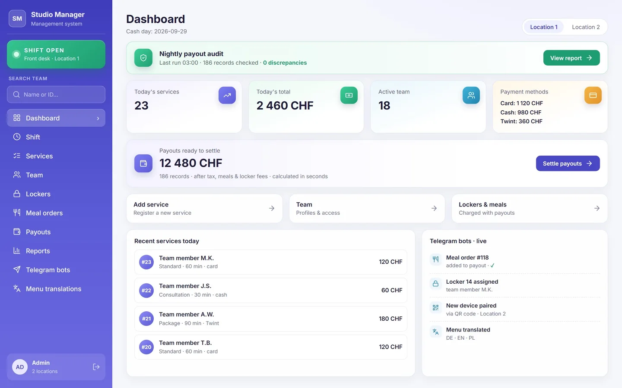Click the translate icon next to Menu translated
The width and height of the screenshot is (622, 388).
click(x=435, y=332)
